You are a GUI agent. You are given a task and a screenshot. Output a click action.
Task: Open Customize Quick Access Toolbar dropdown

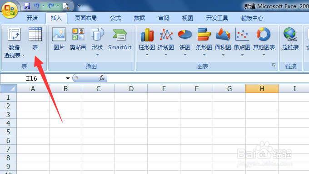point(79,6)
